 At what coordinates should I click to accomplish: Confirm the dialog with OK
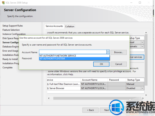(x=101, y=64)
